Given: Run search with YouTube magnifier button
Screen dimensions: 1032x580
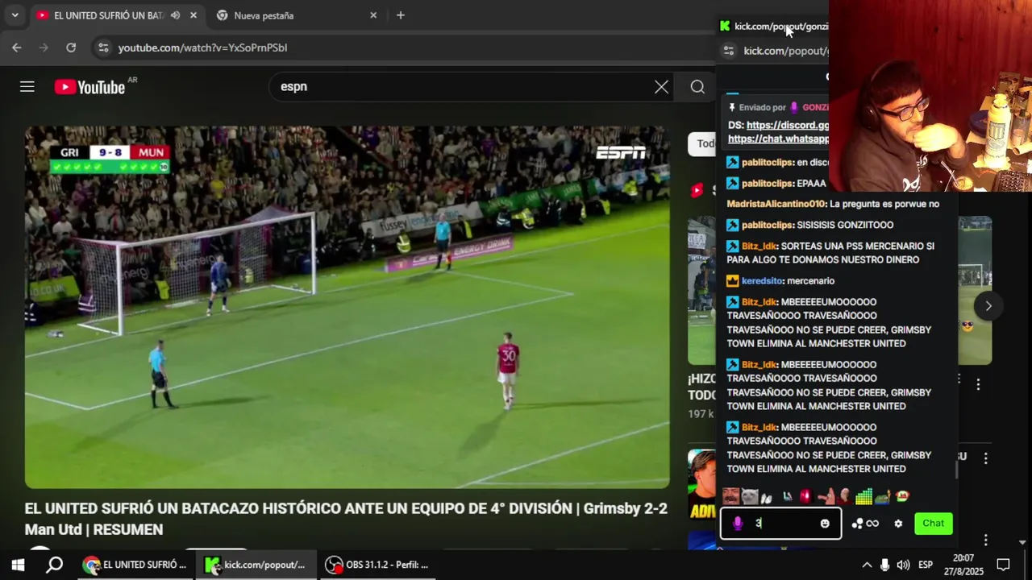Looking at the screenshot, I should pos(697,87).
